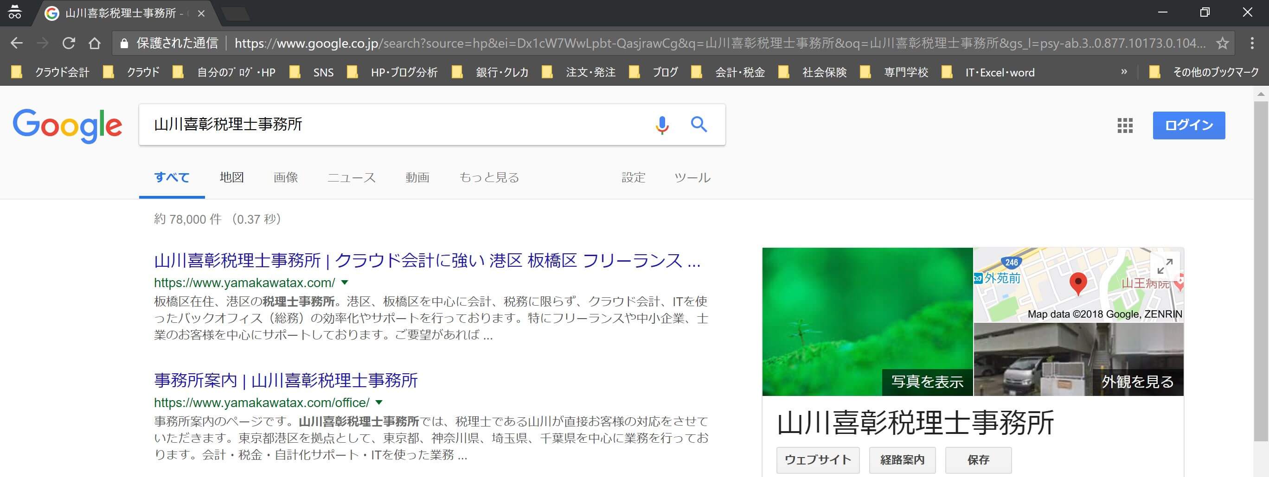Open the ツール tools menu

coord(692,177)
